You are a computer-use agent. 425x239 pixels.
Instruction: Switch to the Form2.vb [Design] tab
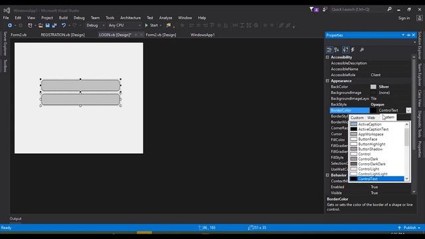(x=161, y=35)
